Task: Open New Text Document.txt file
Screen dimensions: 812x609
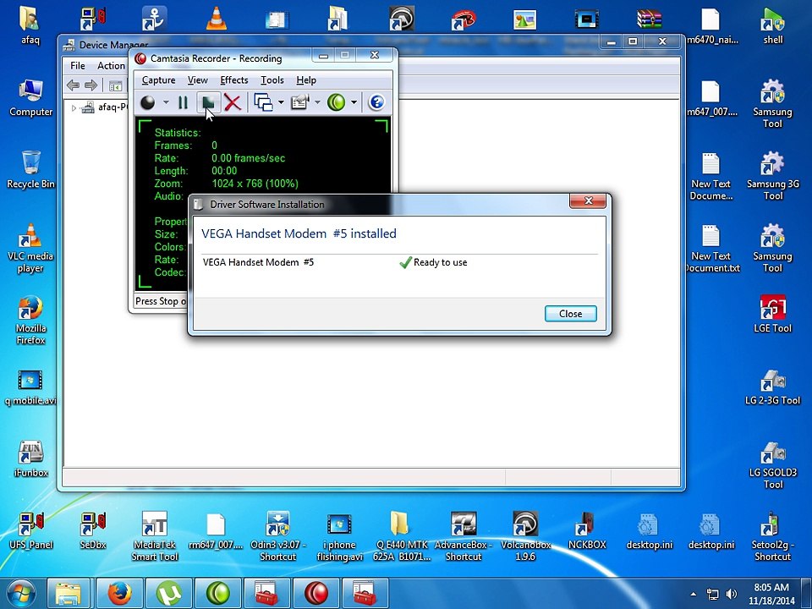Action: 711,248
